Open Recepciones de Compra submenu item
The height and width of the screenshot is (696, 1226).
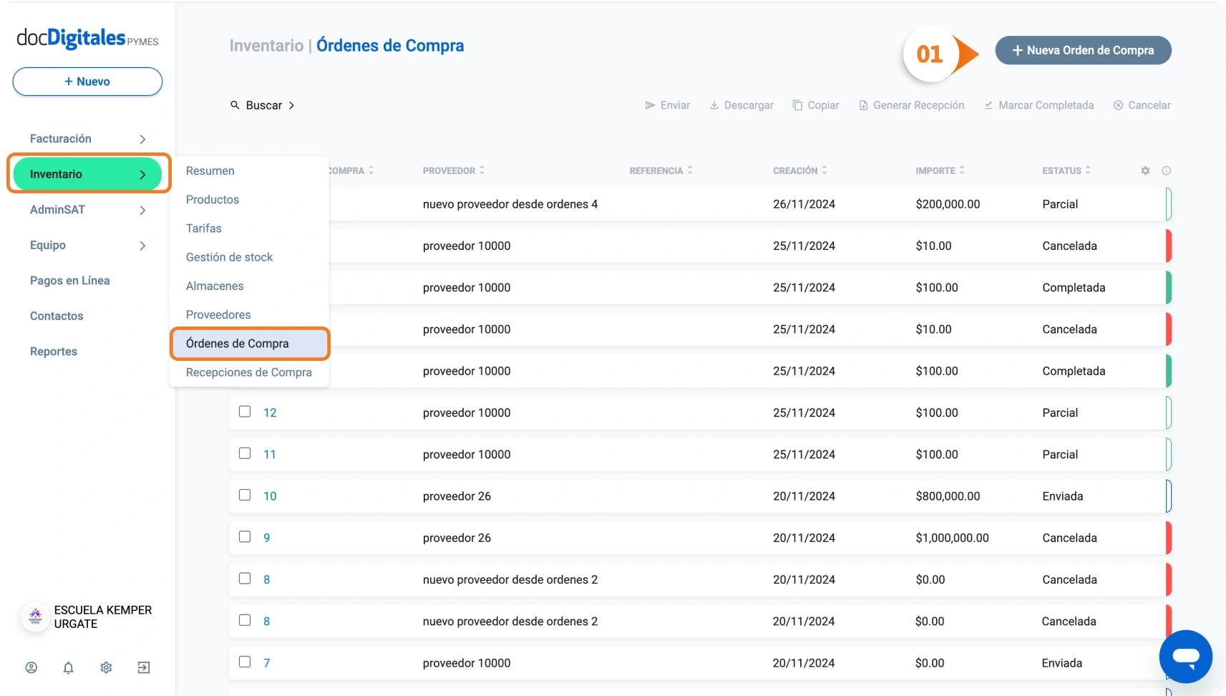248,372
